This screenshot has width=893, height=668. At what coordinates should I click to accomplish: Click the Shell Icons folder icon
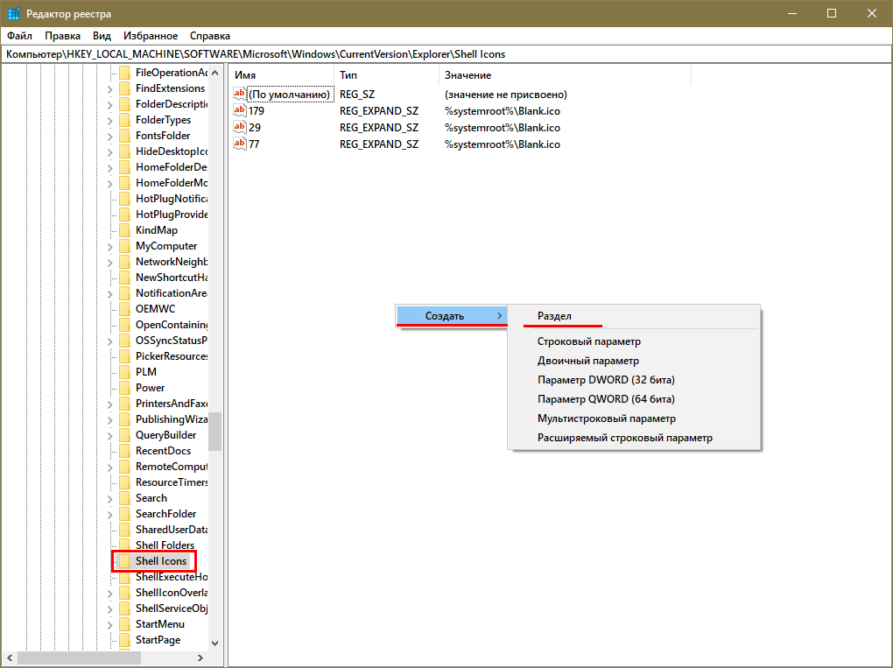[124, 561]
